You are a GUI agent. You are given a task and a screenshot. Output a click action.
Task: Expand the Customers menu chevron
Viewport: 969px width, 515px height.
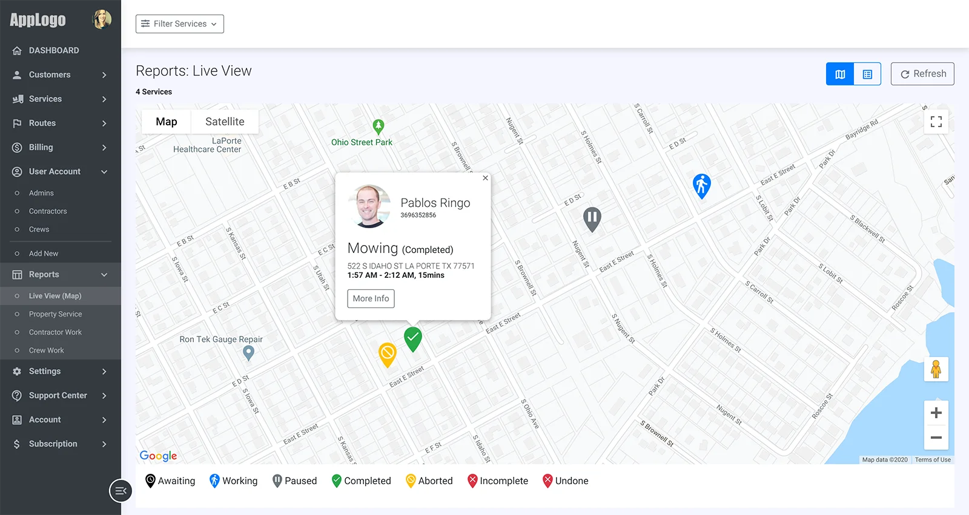point(104,75)
